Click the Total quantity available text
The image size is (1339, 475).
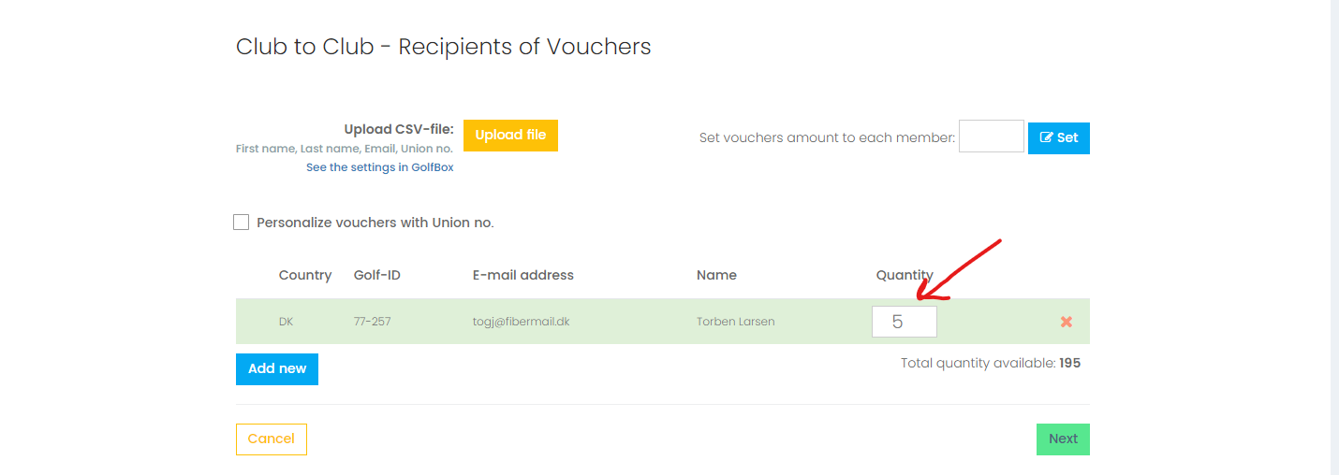click(x=991, y=363)
